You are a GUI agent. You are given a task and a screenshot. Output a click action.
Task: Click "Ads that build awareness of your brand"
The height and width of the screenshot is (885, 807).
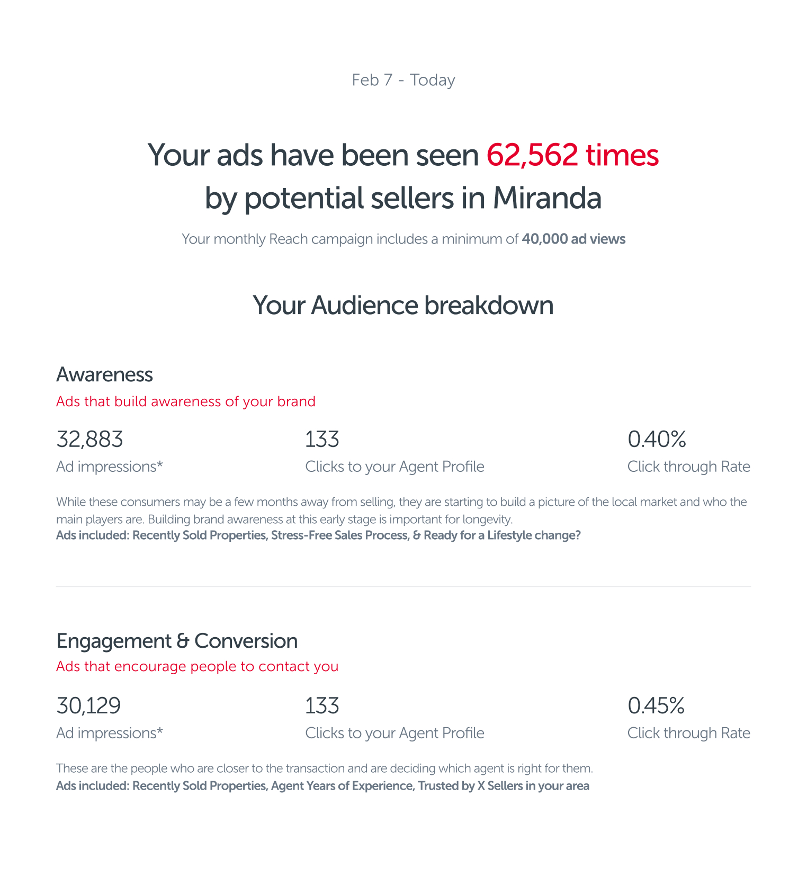click(x=186, y=401)
